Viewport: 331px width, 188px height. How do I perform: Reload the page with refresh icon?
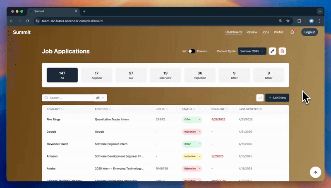28,21
